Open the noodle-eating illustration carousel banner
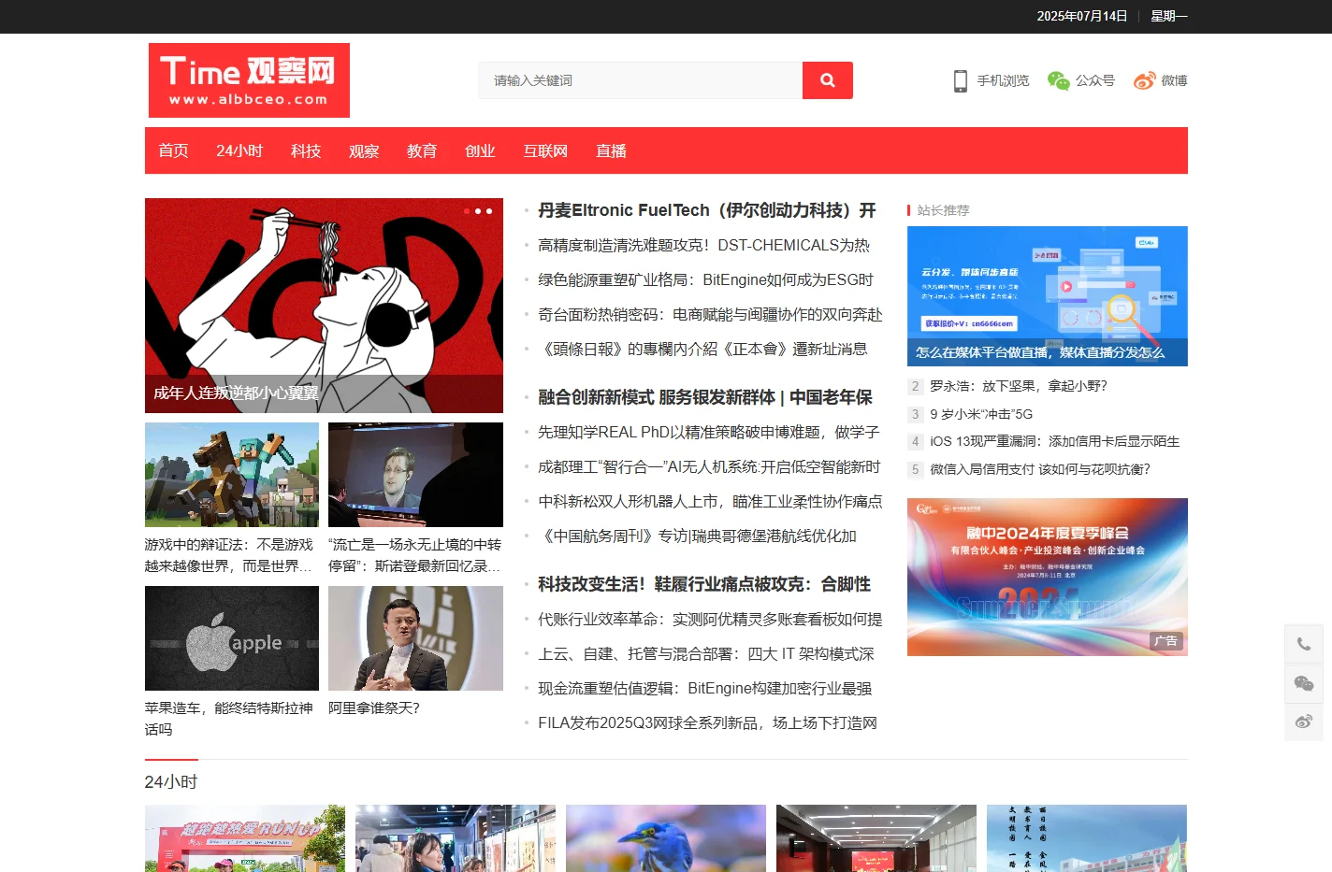The image size is (1332, 872). 324,306
